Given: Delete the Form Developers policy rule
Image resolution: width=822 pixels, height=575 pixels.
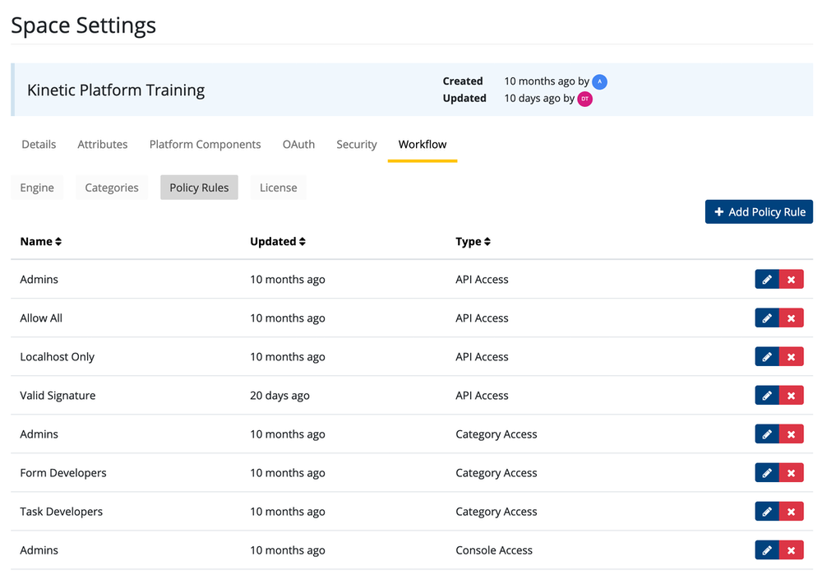Looking at the screenshot, I should [792, 473].
